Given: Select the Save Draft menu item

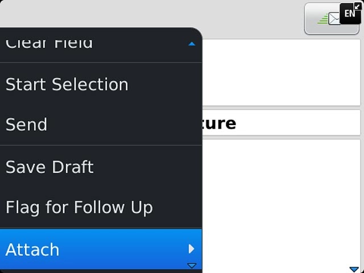Looking at the screenshot, I should 49,167.
